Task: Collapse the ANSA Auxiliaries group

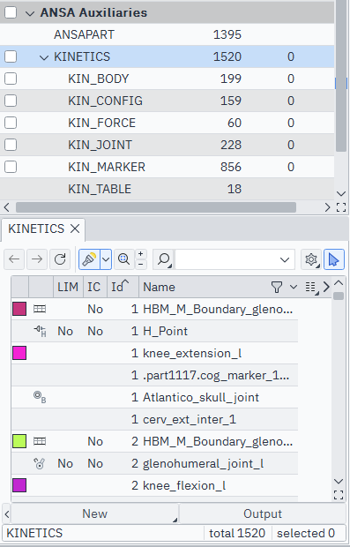Action: [x=30, y=13]
